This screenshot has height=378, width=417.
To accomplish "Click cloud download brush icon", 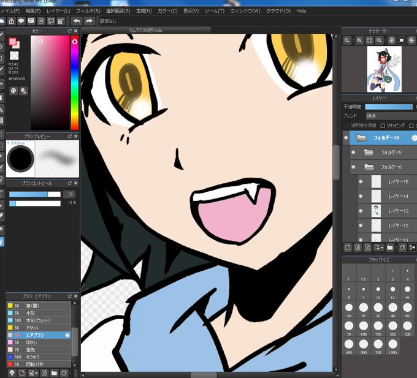I will pyautogui.click(x=12, y=373).
